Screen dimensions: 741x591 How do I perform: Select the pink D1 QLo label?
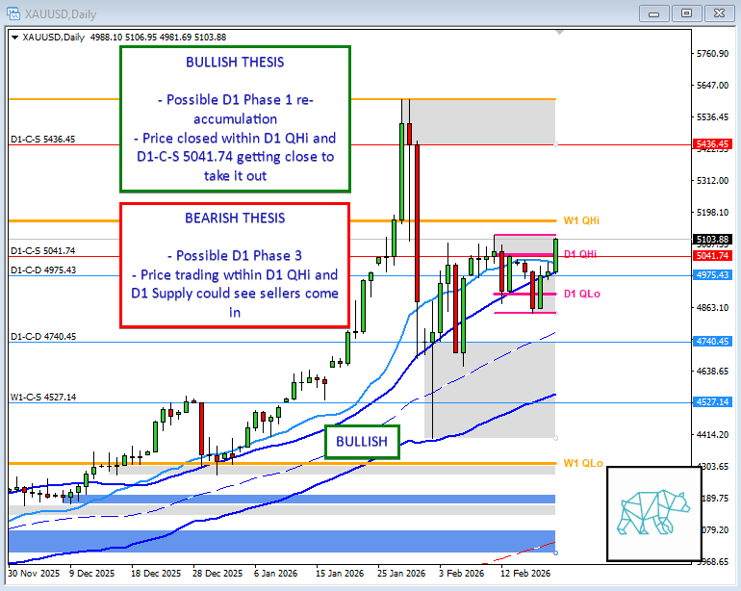(583, 293)
